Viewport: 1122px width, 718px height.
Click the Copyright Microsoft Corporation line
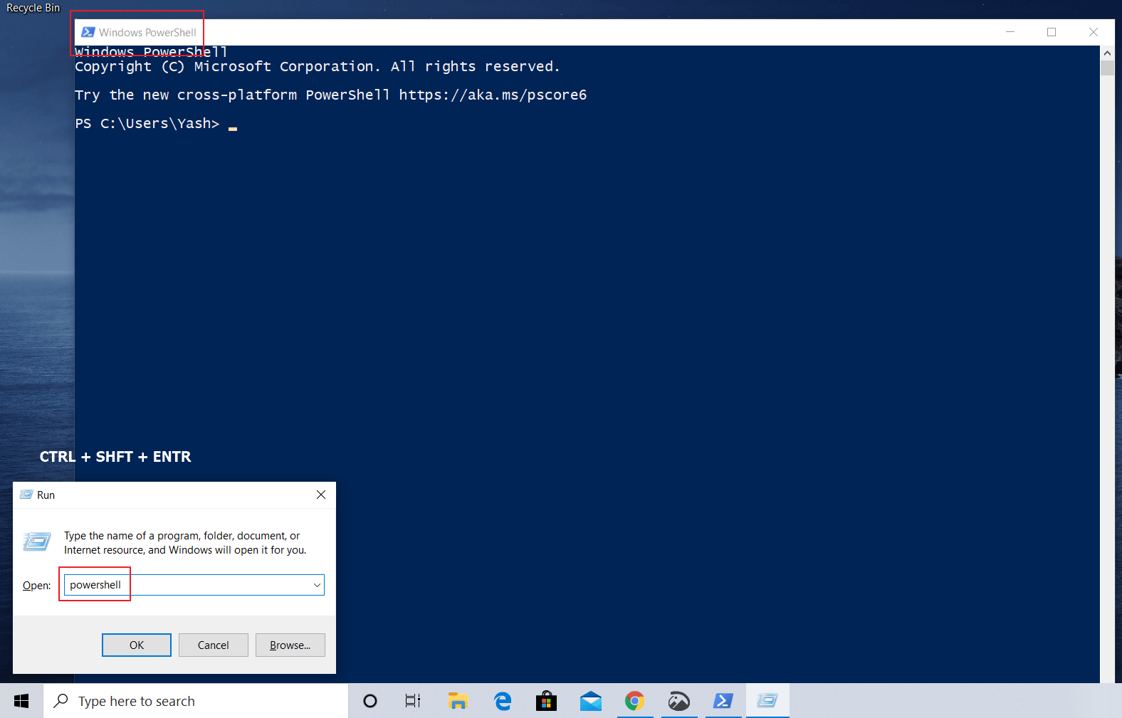pyautogui.click(x=318, y=66)
